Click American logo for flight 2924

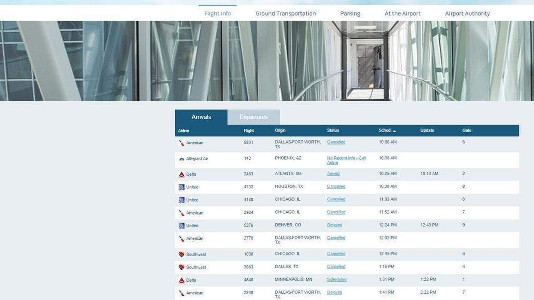click(x=182, y=213)
